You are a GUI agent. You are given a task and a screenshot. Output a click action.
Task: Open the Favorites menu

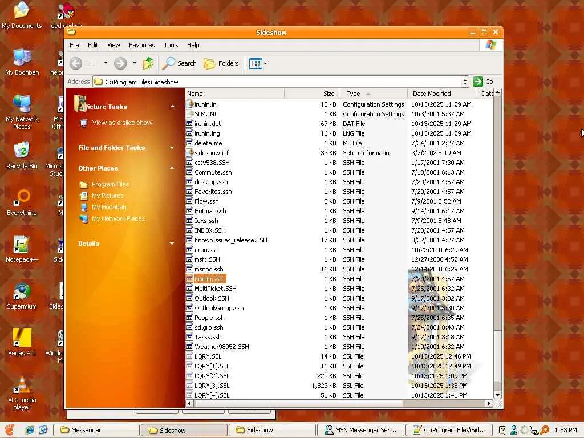tap(142, 45)
